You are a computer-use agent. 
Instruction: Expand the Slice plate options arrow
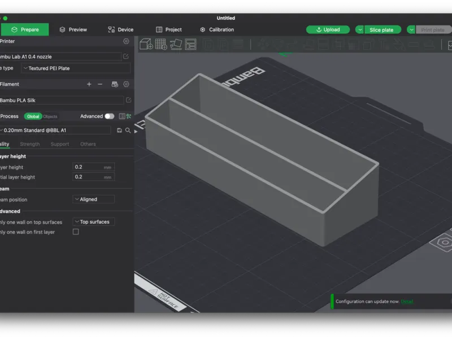(x=360, y=30)
